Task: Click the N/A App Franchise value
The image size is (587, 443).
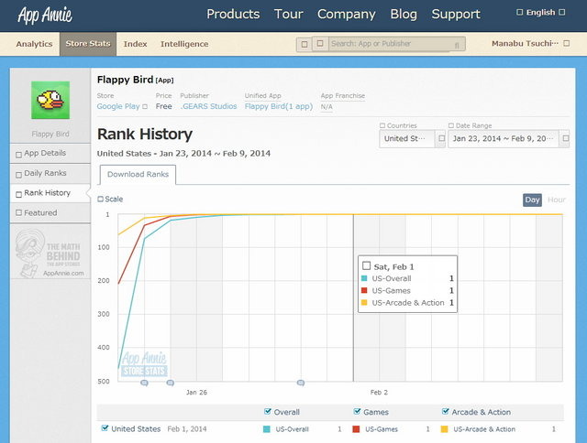Action: click(327, 107)
